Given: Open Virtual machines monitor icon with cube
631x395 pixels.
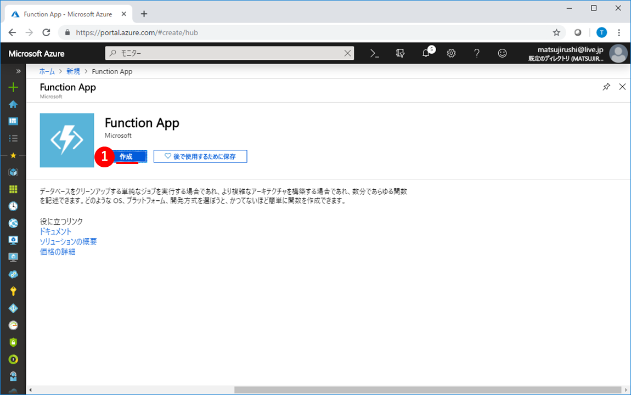Looking at the screenshot, I should point(13,240).
